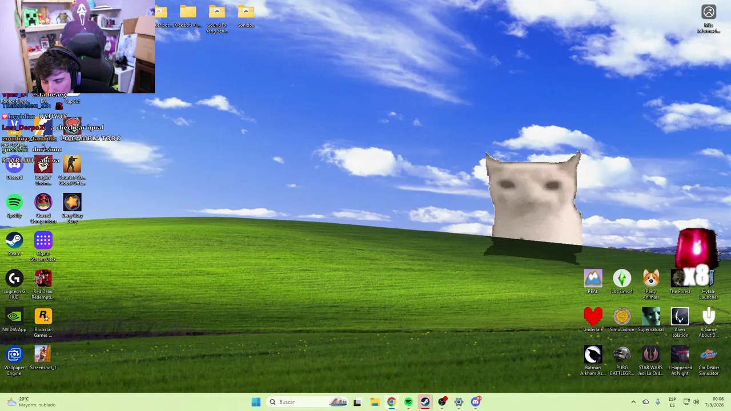Viewport: 731px width, 411px height.
Task: Click the microphone tray icon
Action: point(658,402)
